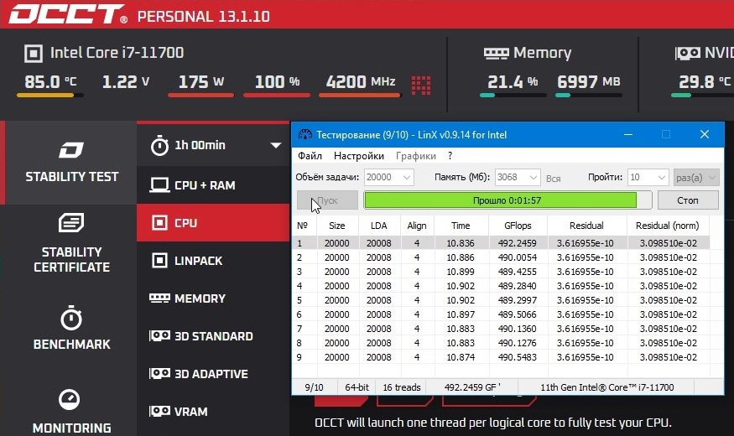Open the Файл menu in LinX

coord(310,156)
